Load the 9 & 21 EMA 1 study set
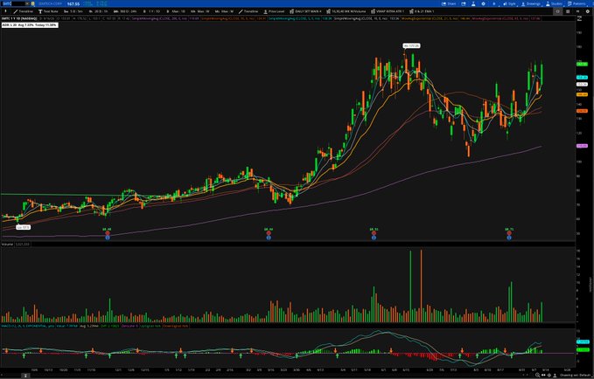594x379 pixels. (422, 11)
